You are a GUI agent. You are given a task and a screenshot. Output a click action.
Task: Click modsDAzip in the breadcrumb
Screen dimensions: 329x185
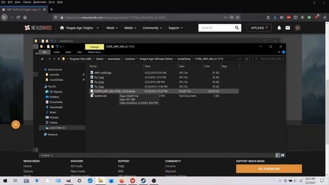[184, 59]
